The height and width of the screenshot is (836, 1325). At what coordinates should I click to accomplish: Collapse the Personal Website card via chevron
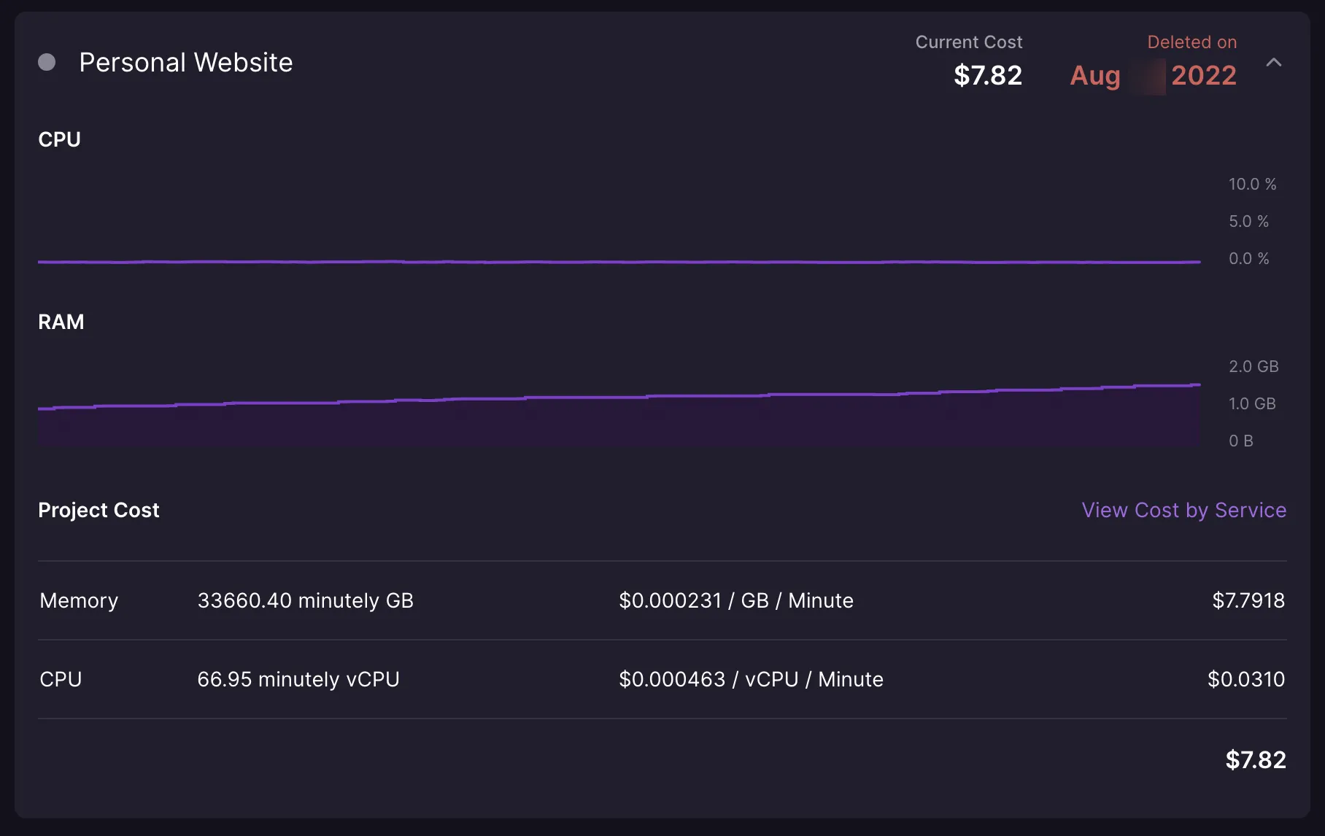pyautogui.click(x=1275, y=63)
